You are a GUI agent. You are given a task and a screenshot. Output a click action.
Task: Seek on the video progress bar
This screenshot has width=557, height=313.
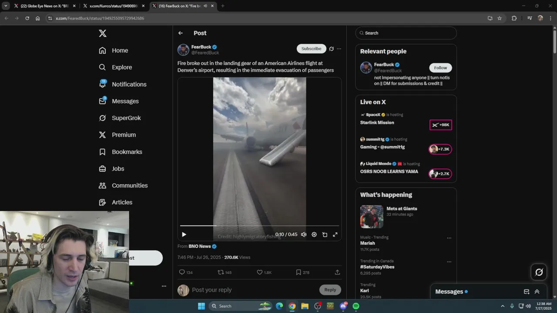259,226
